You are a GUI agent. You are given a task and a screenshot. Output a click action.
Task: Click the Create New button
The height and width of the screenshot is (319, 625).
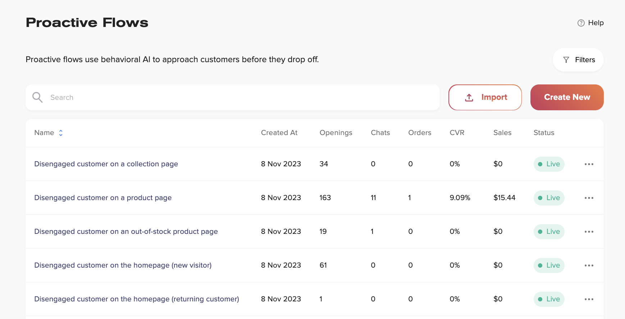click(x=567, y=97)
